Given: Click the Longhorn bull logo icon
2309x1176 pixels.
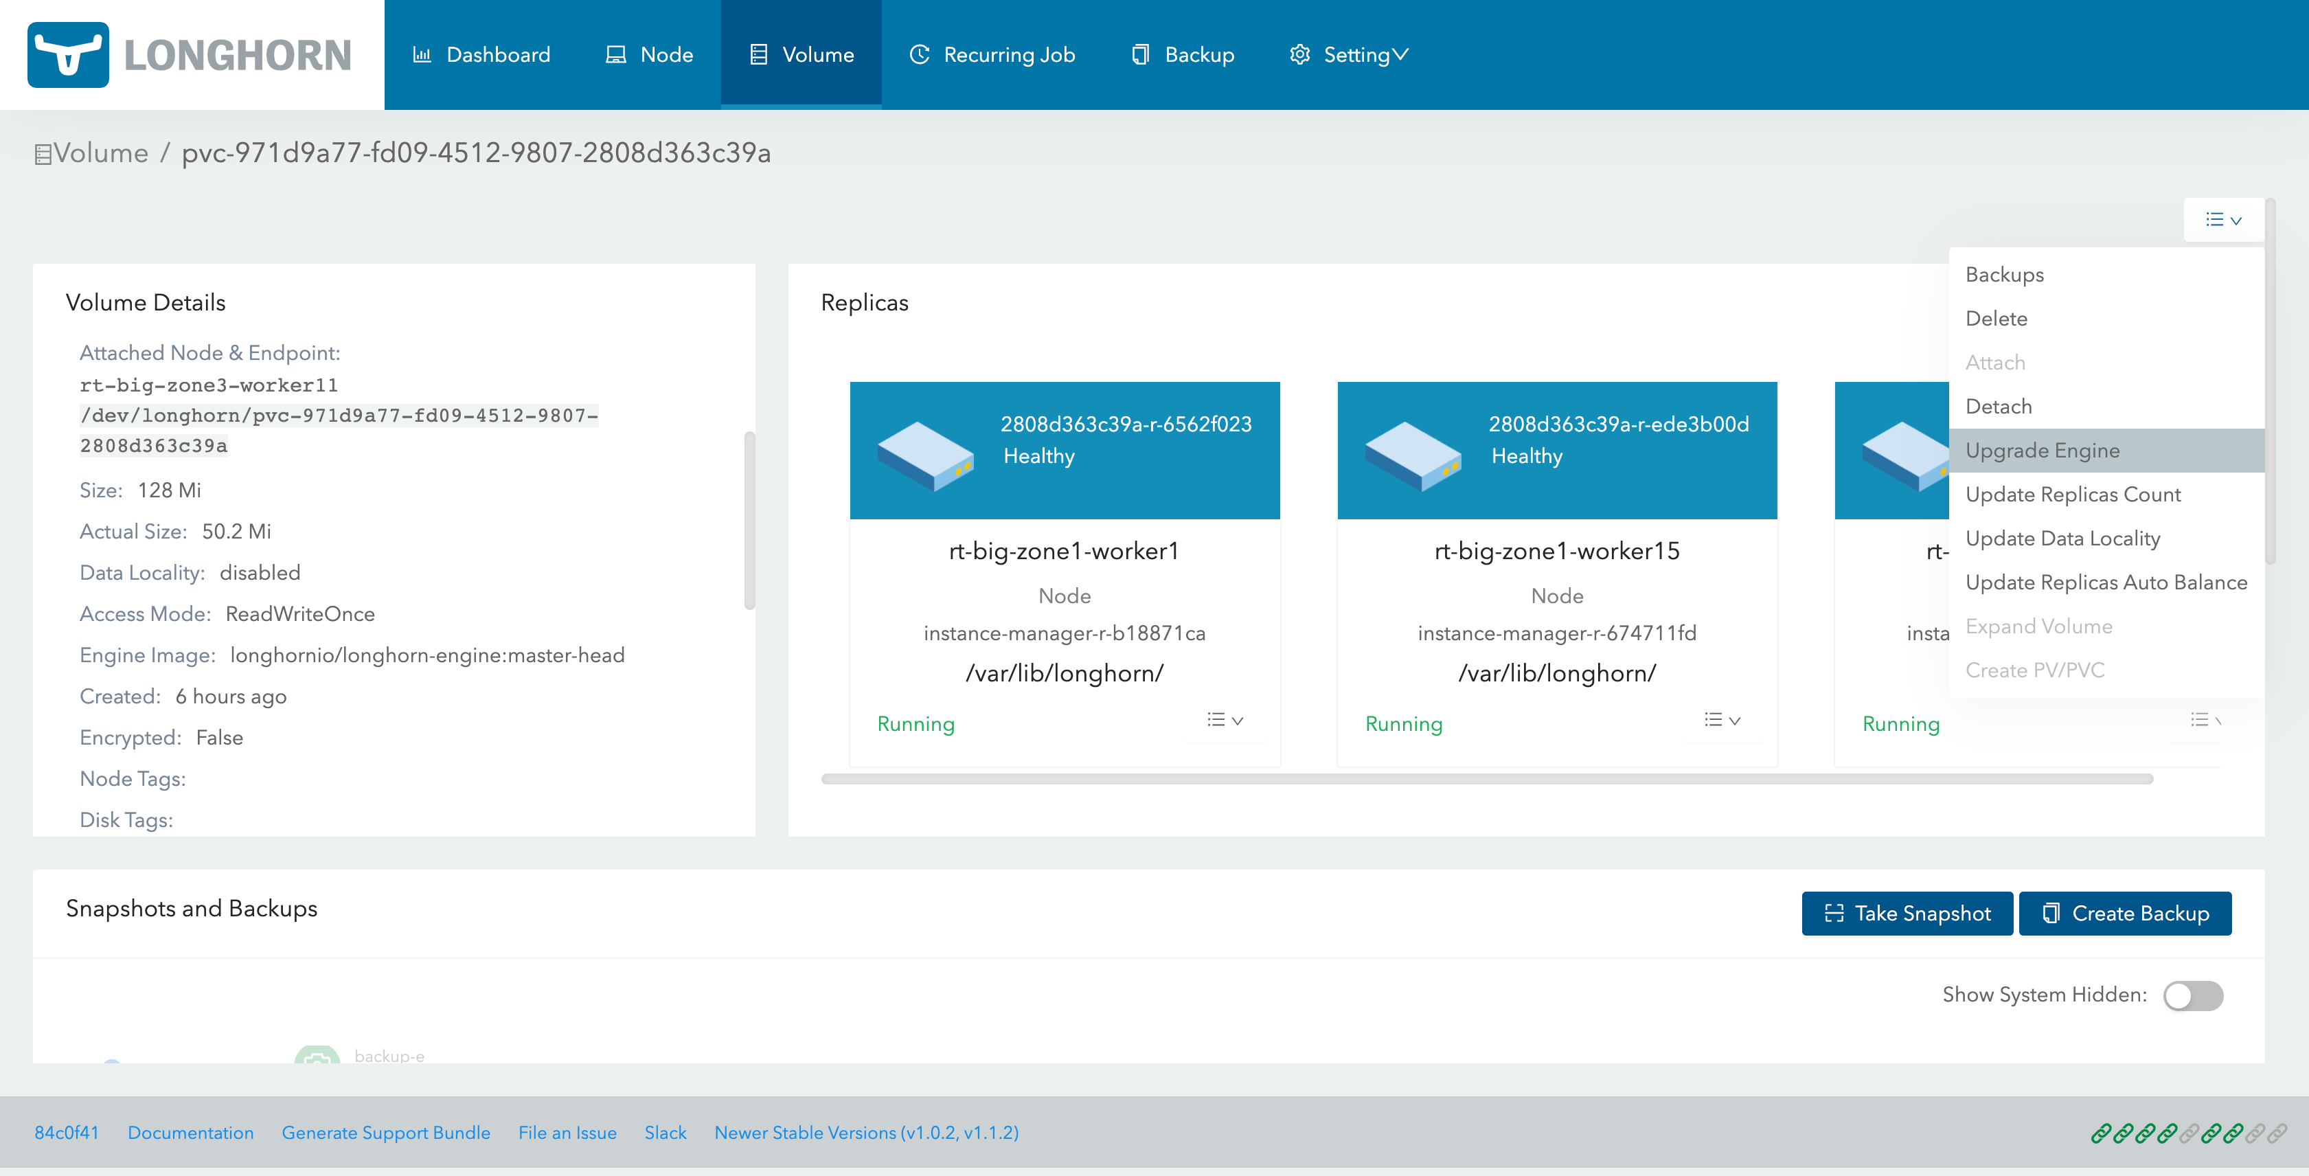Looking at the screenshot, I should tap(68, 55).
